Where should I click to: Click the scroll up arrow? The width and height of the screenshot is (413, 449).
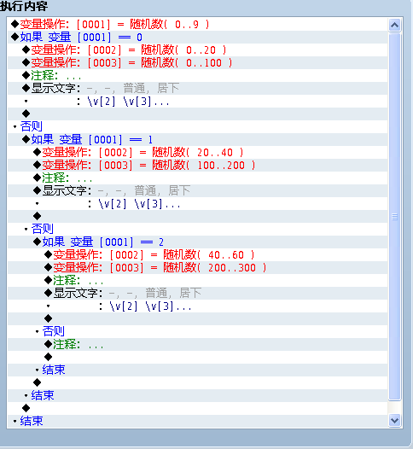pos(395,26)
